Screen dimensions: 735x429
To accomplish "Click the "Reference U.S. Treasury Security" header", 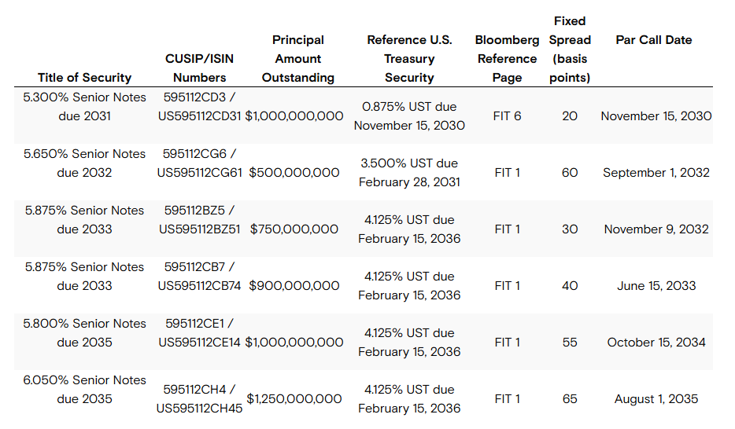I will pyautogui.click(x=409, y=58).
